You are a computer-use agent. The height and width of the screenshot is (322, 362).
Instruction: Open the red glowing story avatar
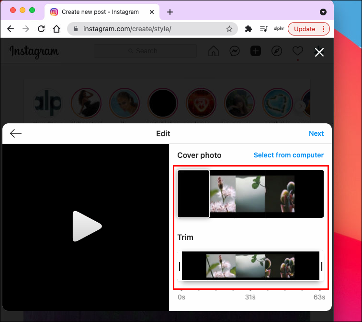point(201,103)
